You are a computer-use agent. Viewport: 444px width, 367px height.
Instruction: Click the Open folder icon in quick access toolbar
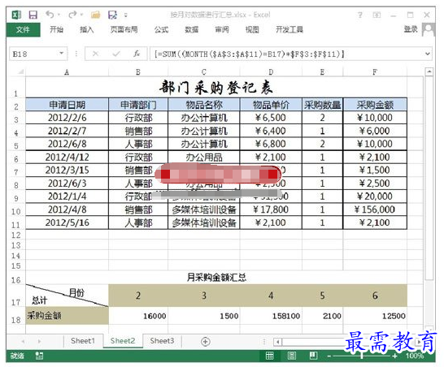coord(96,15)
